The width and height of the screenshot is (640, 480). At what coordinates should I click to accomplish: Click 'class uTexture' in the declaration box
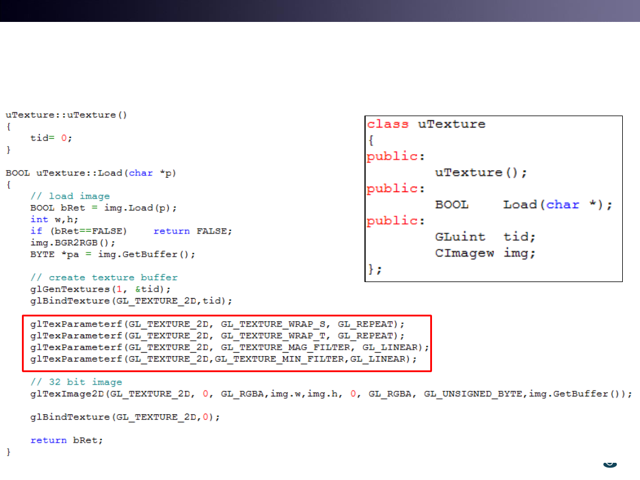coord(426,124)
